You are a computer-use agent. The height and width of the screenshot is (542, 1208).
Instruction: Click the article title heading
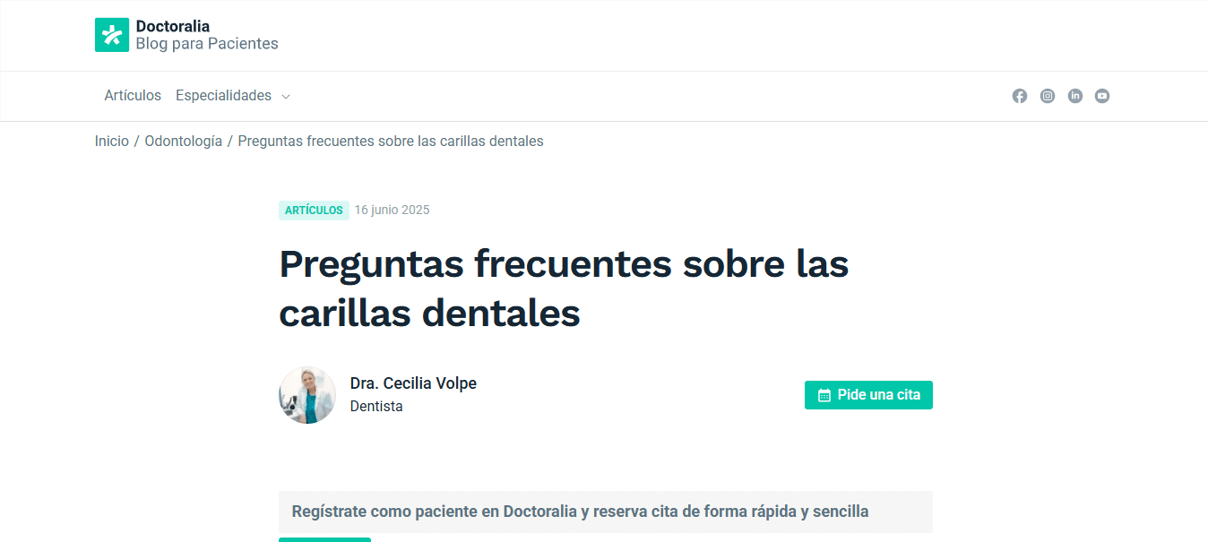click(564, 288)
